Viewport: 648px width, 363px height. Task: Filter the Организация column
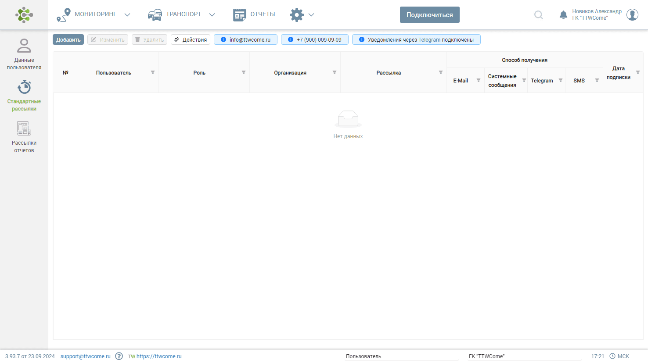pos(335,72)
